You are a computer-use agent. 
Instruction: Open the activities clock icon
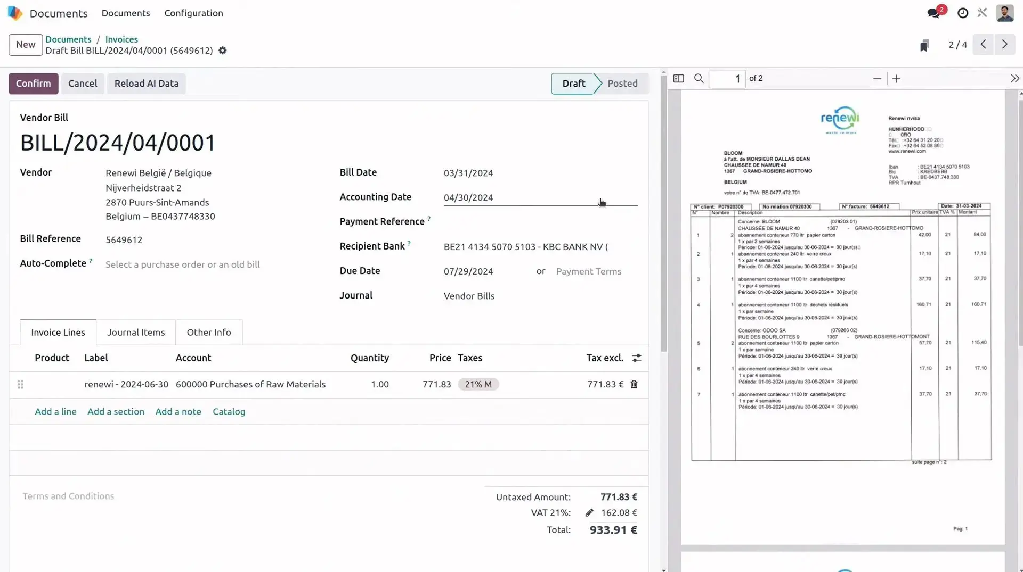point(962,13)
